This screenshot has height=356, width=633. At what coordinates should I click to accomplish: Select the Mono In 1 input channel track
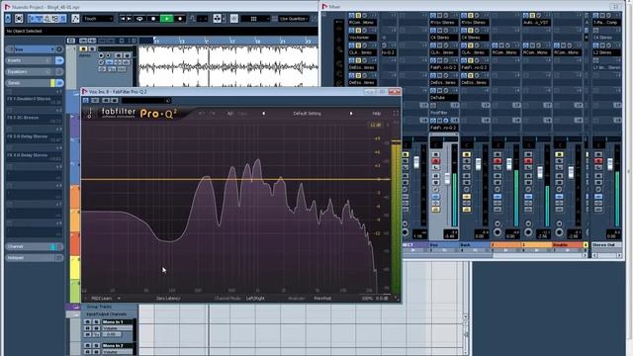pos(117,322)
